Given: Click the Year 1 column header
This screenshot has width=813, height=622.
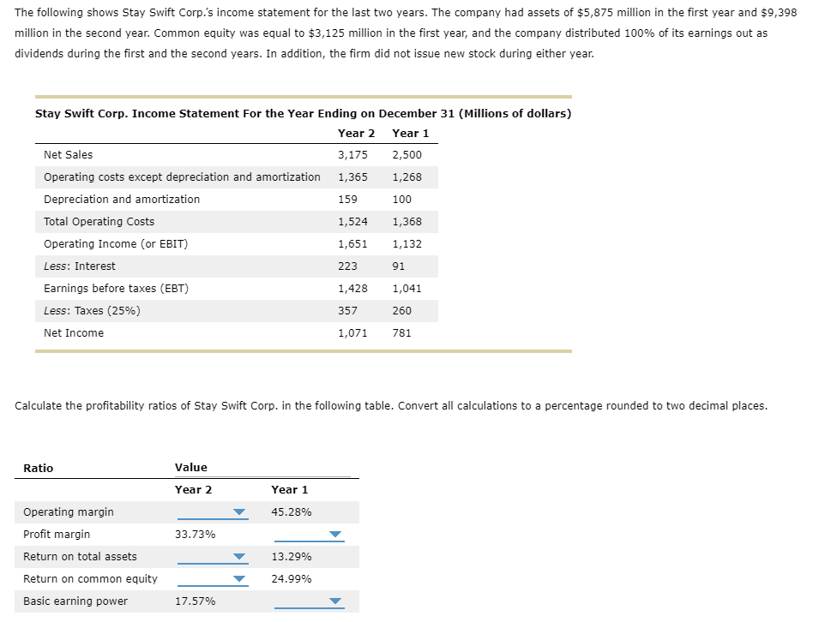Looking at the screenshot, I should [x=410, y=133].
